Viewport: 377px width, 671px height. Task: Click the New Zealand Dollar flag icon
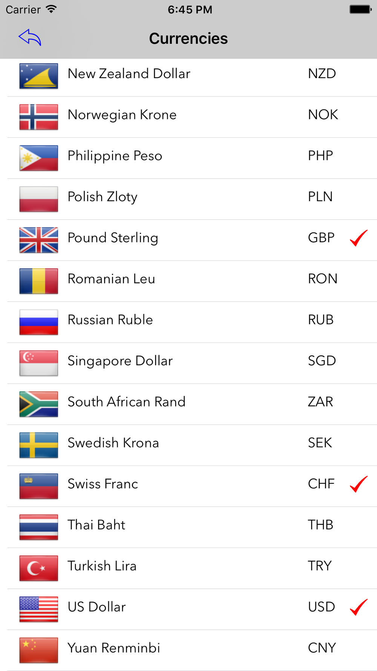pos(38,76)
